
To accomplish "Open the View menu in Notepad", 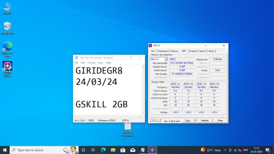I will click(x=100, y=63).
